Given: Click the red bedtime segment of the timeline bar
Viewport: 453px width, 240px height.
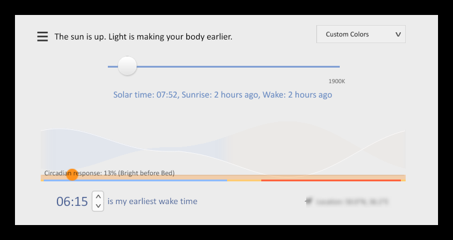Looking at the screenshot, I should (331, 180).
